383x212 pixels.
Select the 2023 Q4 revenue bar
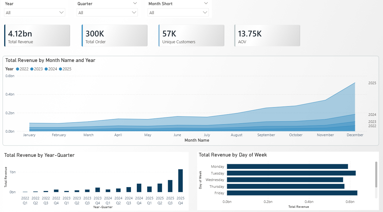[x=97, y=190]
